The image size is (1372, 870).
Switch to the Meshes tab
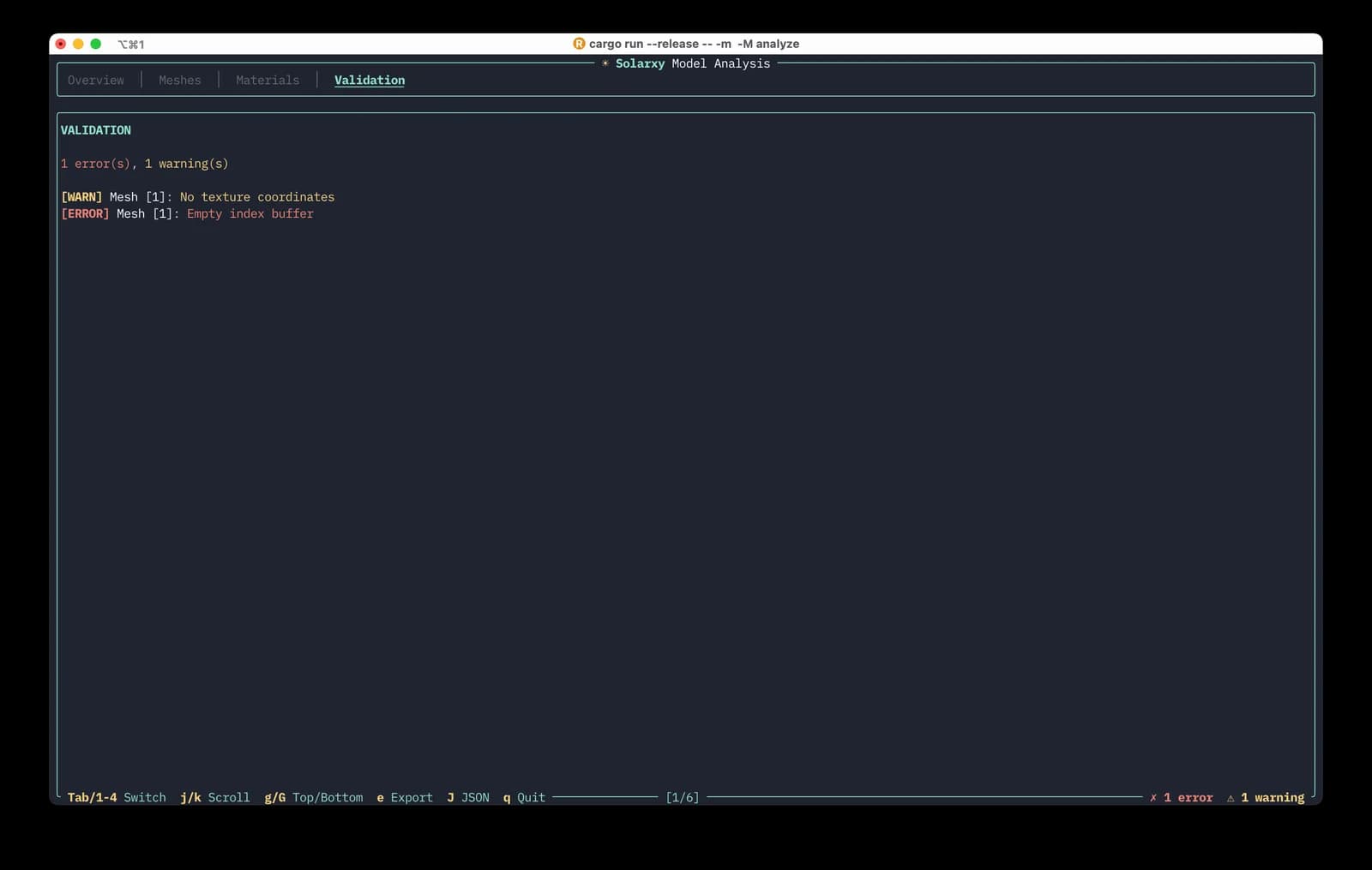(179, 80)
